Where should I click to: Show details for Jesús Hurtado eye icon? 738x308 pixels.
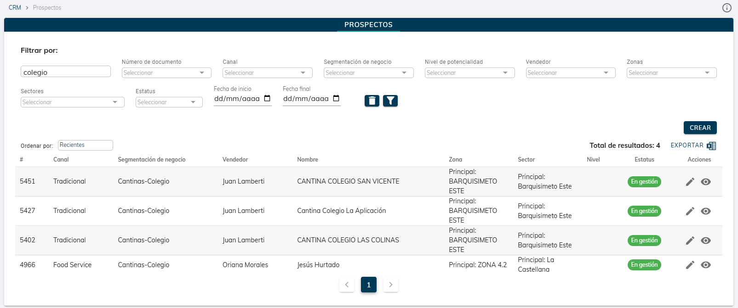coord(705,265)
